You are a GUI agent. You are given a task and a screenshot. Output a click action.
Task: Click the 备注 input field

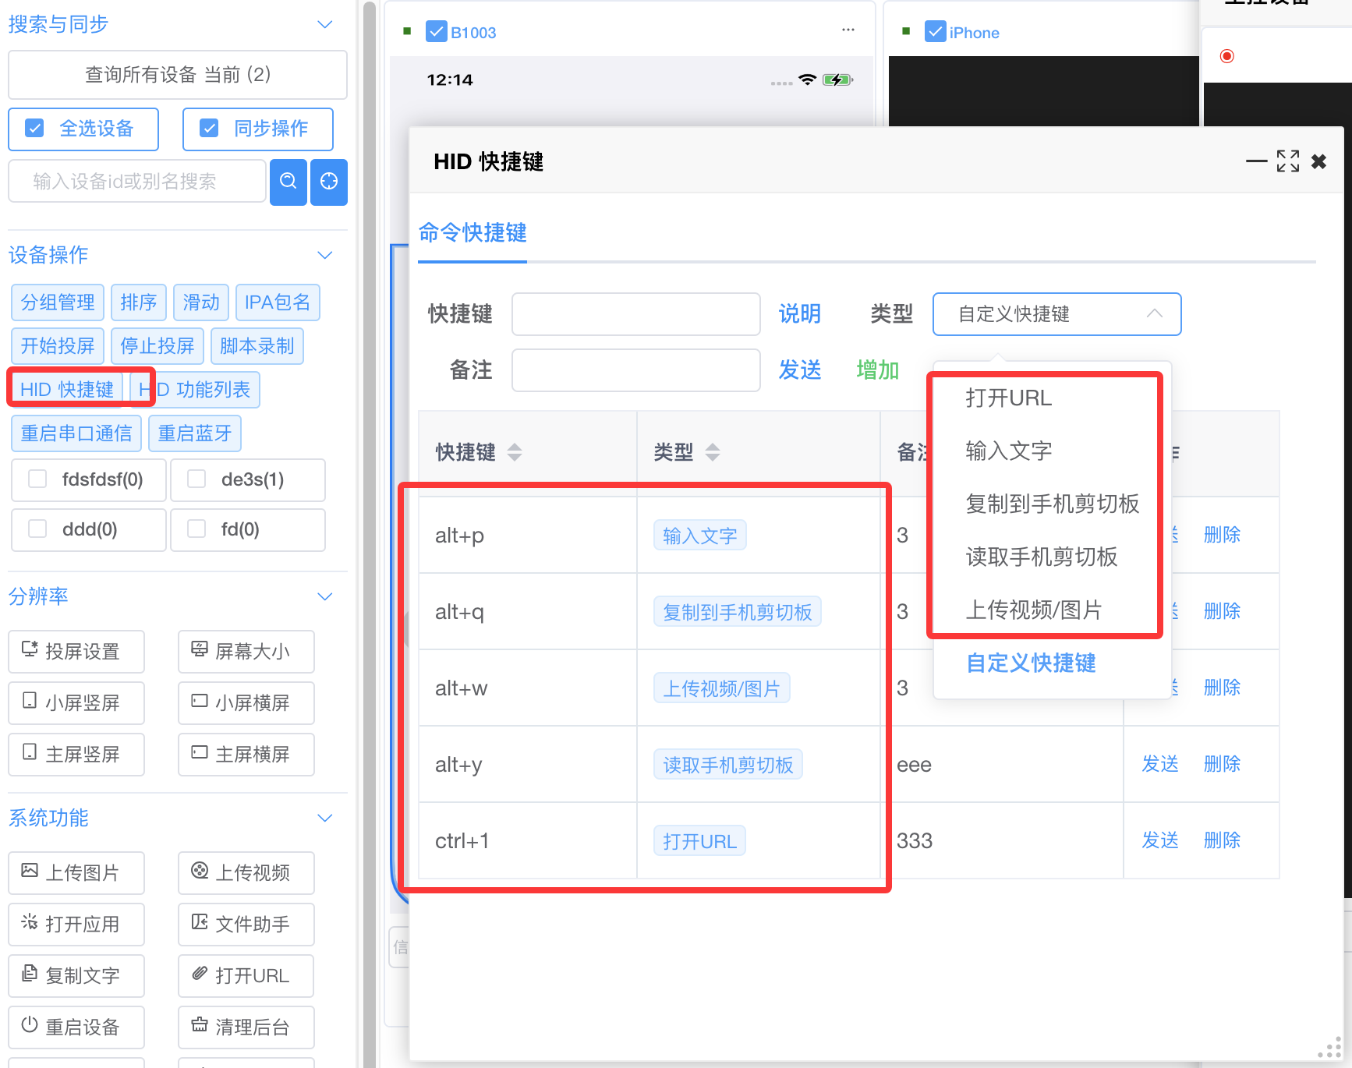coord(635,370)
